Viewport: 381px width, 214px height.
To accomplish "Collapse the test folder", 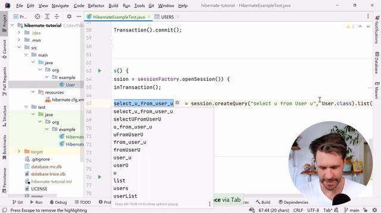I will pyautogui.click(x=26, y=107).
